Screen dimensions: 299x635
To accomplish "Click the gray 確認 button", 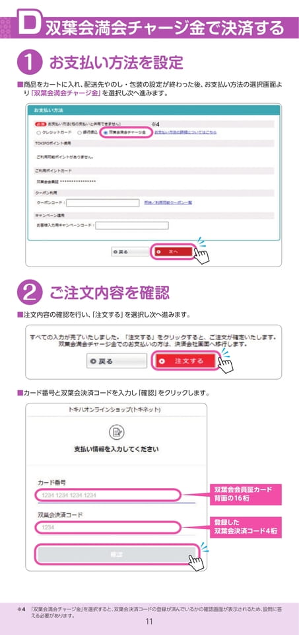I will tap(116, 554).
